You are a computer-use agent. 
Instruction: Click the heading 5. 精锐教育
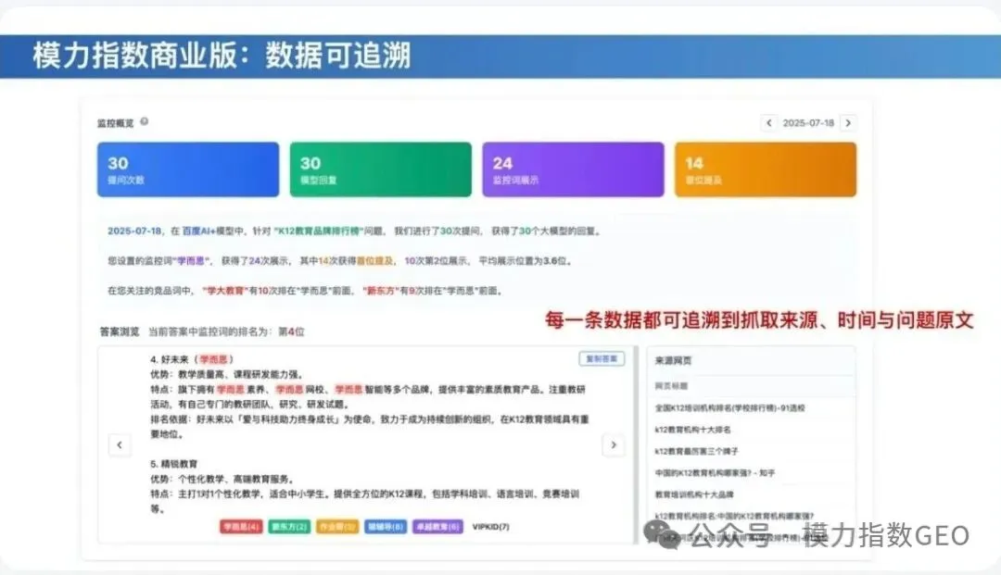point(173,464)
